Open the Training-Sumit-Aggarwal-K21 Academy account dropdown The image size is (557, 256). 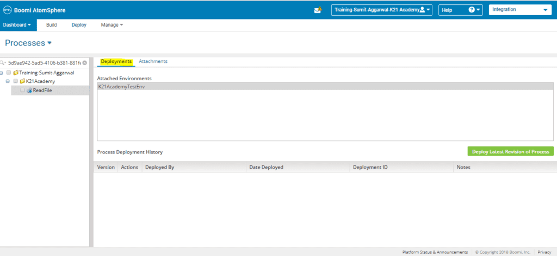point(381,10)
